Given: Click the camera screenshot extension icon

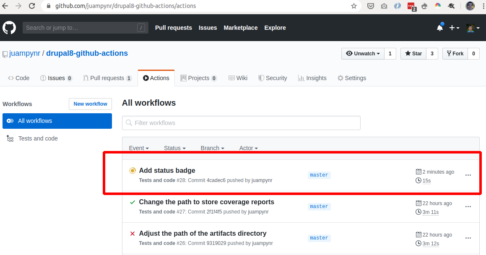Looking at the screenshot, I should (384, 6).
